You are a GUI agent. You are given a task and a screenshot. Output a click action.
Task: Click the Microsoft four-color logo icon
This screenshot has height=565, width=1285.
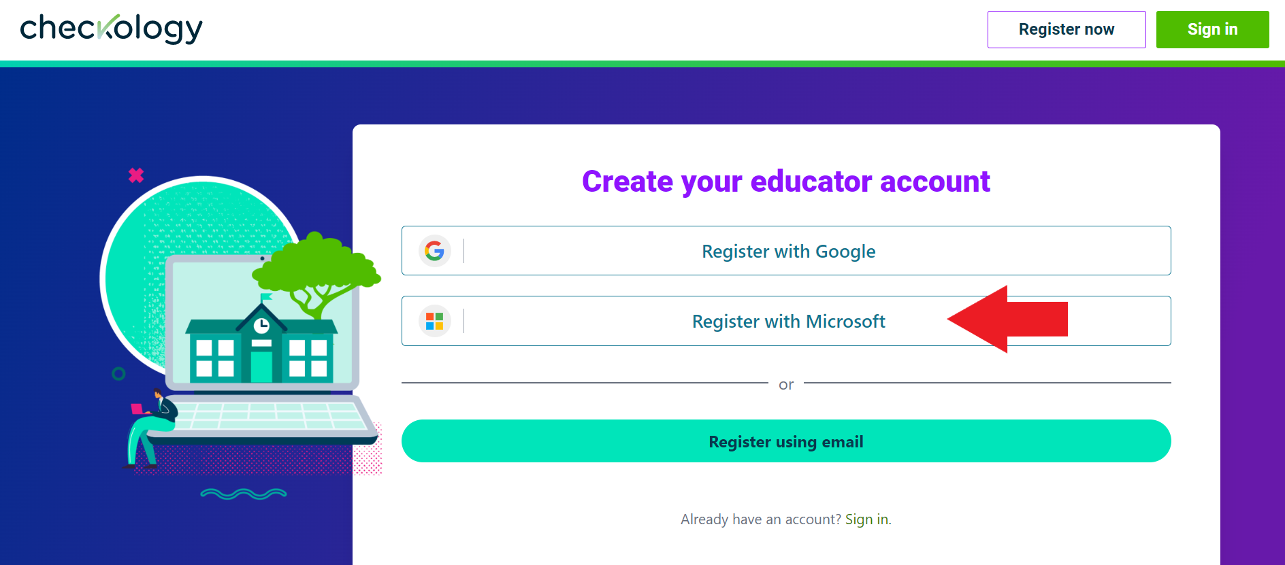click(434, 321)
